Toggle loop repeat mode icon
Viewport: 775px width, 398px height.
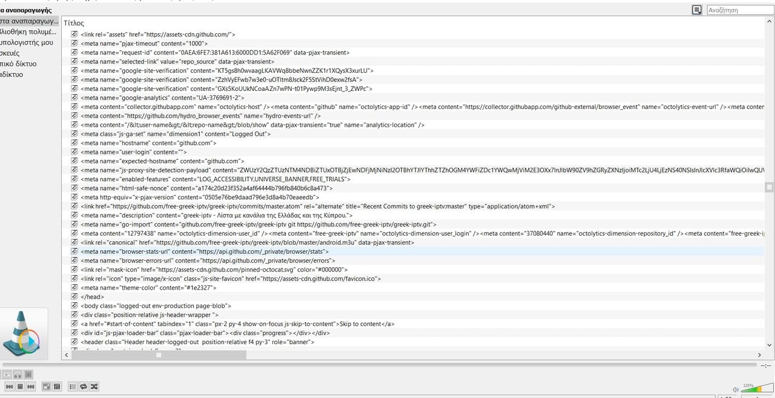(84, 386)
